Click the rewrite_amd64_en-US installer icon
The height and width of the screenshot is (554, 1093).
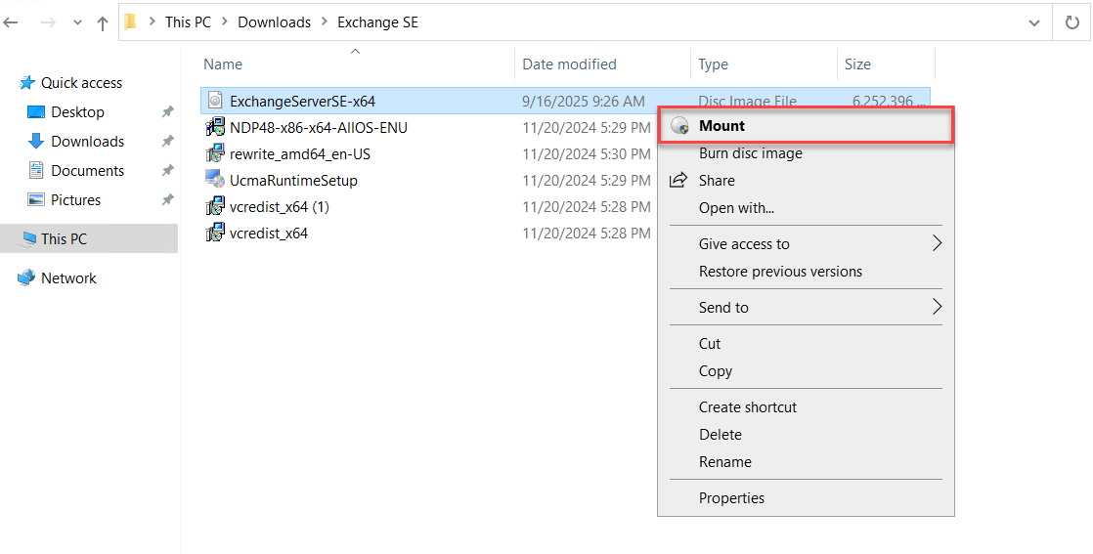(x=215, y=153)
